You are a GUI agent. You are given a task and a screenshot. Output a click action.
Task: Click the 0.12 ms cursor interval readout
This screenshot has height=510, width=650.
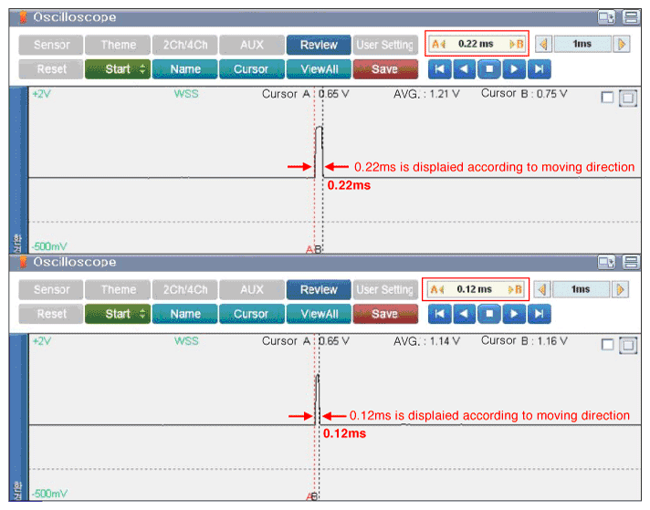(x=475, y=289)
